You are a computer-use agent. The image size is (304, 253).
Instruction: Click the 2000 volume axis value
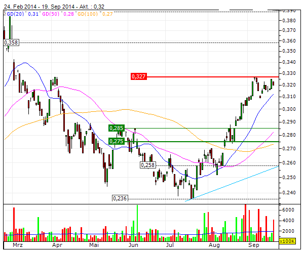pyautogui.click(x=288, y=231)
